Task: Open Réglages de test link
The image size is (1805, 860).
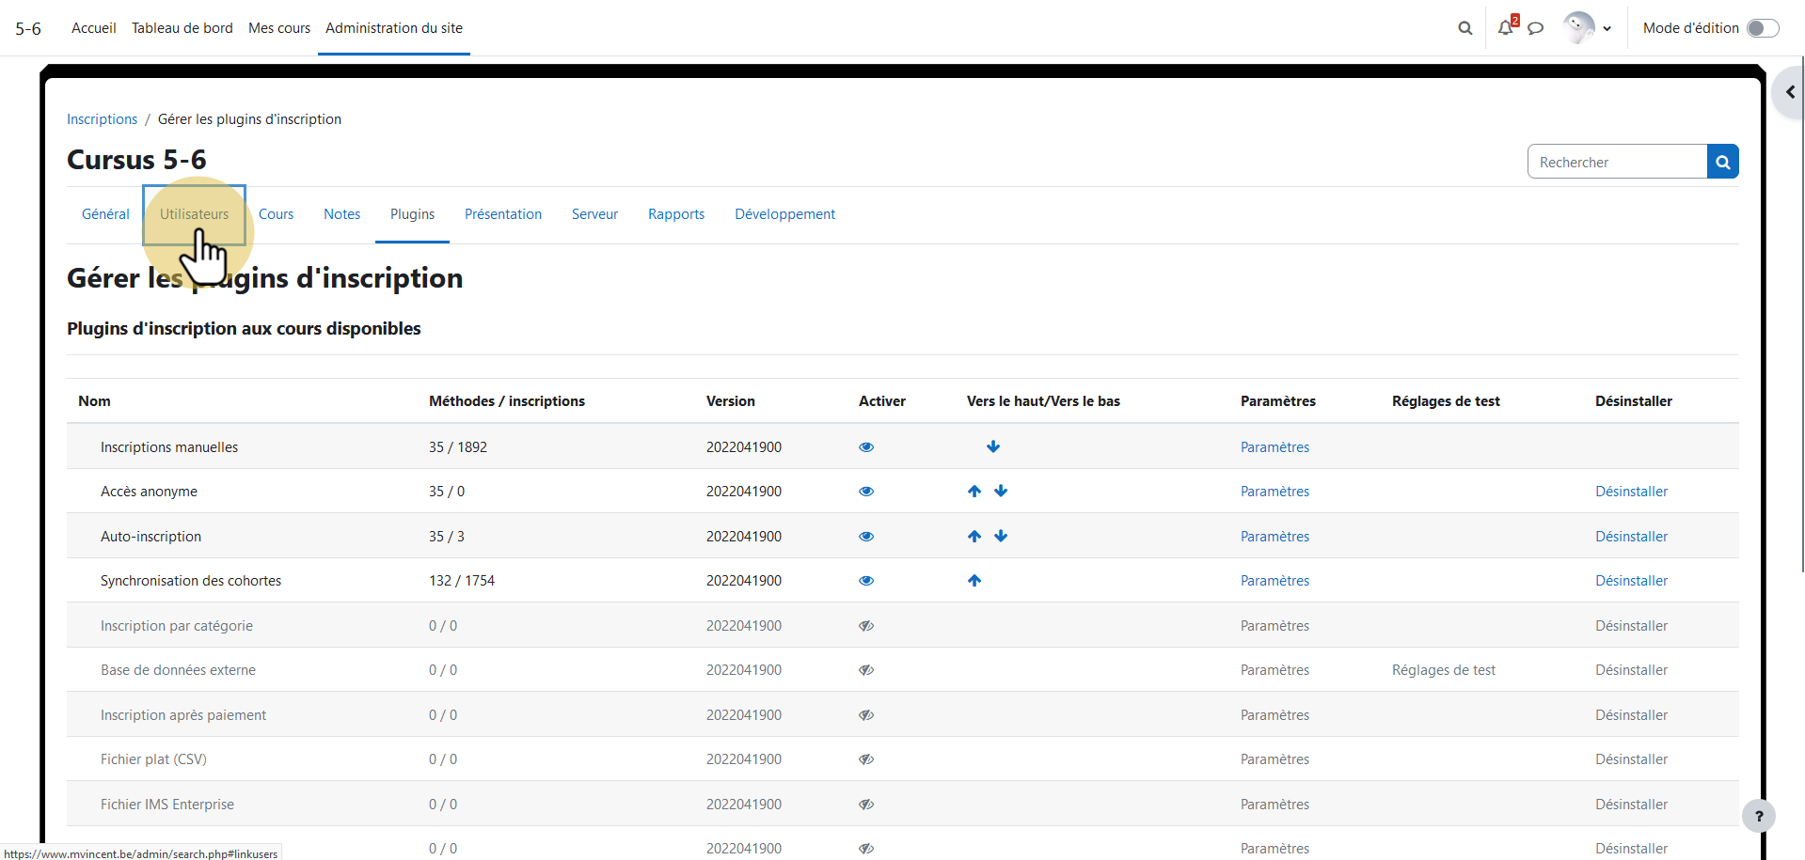Action: [1444, 670]
